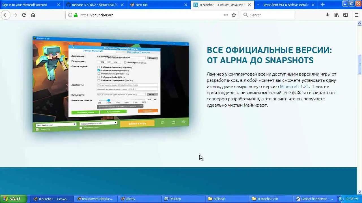Click the folder icon in launcher screenshot
The height and width of the screenshot is (203, 362).
click(x=173, y=122)
